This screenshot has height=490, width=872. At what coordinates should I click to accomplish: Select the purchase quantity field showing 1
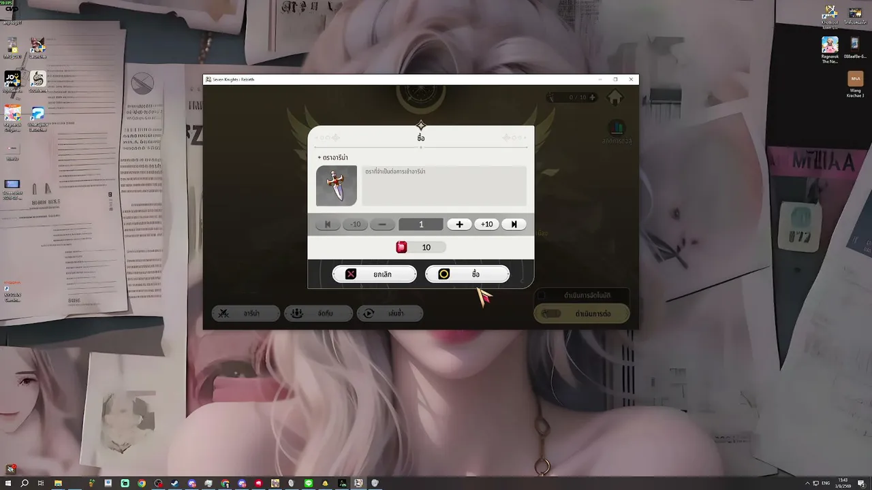pos(421,225)
